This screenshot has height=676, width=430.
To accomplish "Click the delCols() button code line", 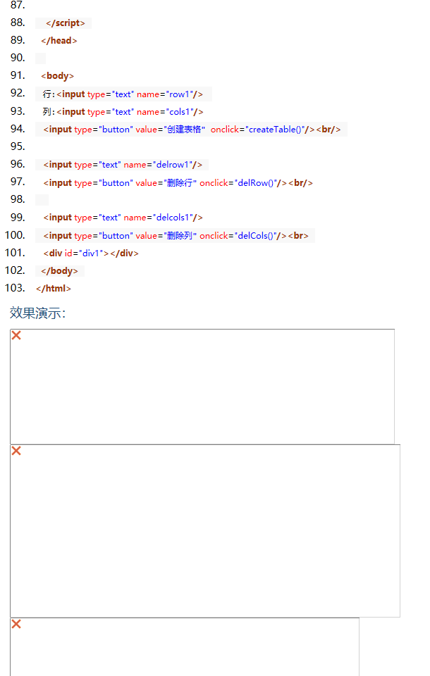I will [176, 235].
